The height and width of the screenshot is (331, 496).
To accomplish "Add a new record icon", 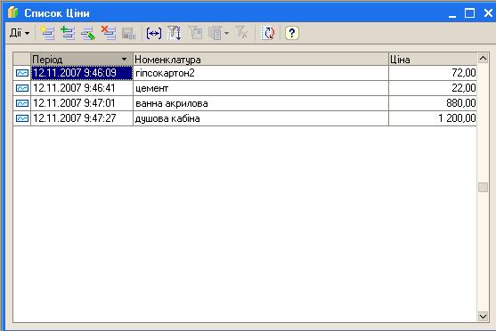I will click(x=47, y=33).
